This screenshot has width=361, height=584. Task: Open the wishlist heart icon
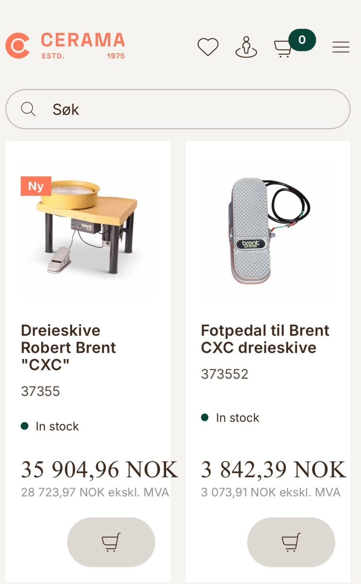(x=208, y=47)
